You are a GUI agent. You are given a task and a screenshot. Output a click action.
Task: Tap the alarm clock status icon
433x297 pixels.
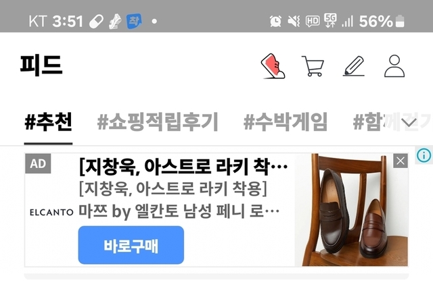point(275,21)
